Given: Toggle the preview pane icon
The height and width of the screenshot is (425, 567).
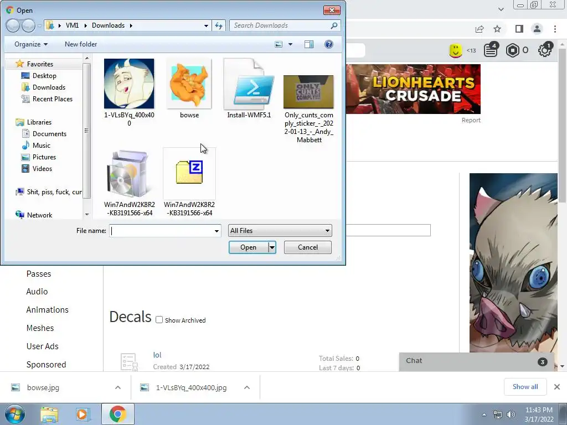Looking at the screenshot, I should pos(309,44).
